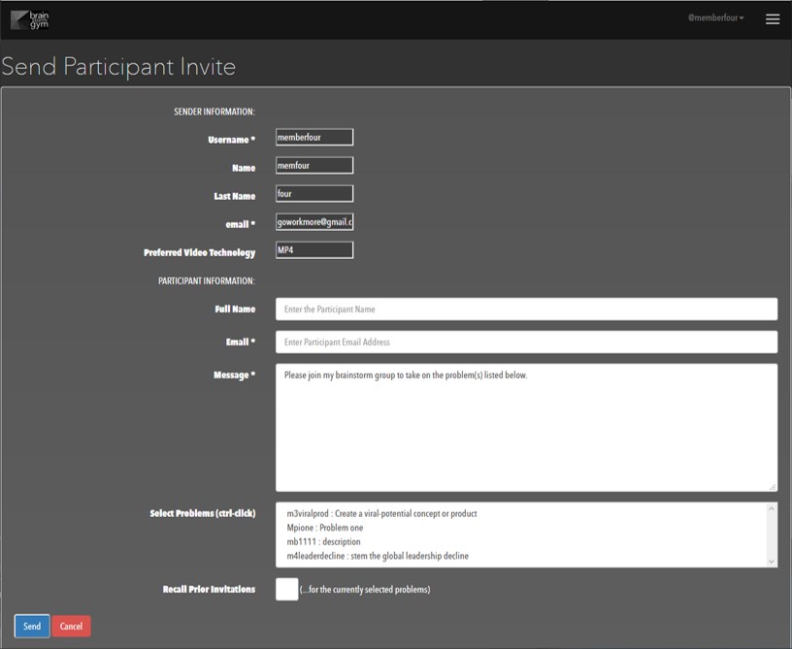Click the Name field containing memfour

[x=314, y=166]
